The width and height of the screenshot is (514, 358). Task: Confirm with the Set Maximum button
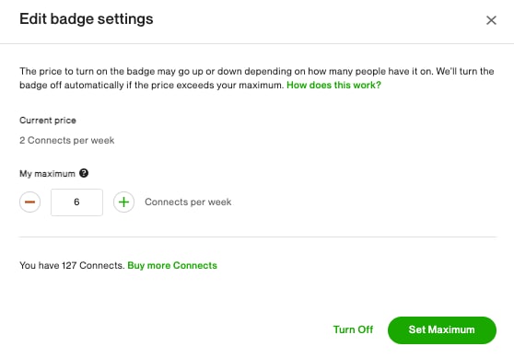click(442, 330)
